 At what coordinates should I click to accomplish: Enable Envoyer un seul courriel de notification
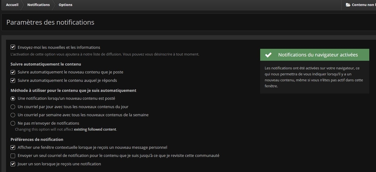(13, 156)
